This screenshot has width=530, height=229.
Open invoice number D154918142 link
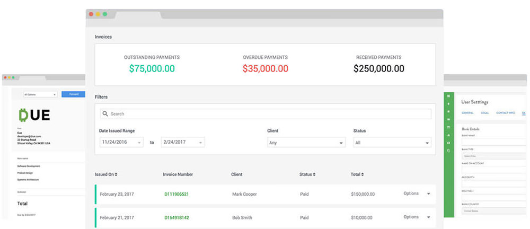tap(176, 217)
